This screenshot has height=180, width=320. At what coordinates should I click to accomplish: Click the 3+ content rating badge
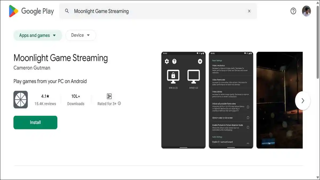coord(109,96)
